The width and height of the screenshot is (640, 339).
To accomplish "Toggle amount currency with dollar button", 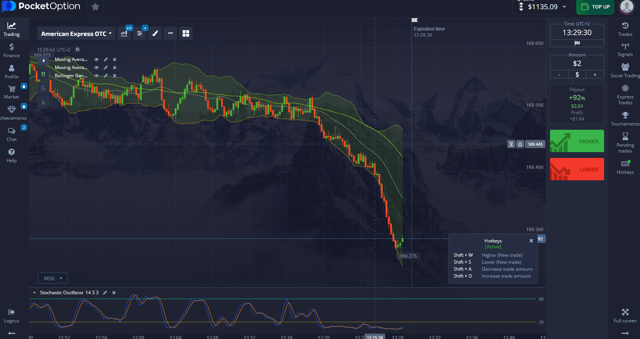I will [577, 75].
